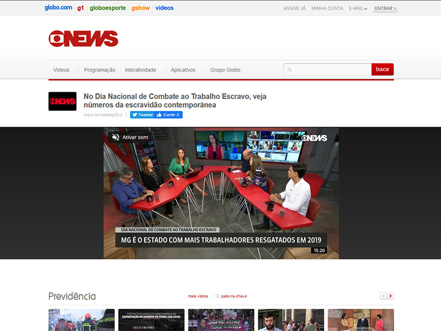Click the black GloboNews channel thumbnail
The height and width of the screenshot is (331, 441).
(62, 102)
